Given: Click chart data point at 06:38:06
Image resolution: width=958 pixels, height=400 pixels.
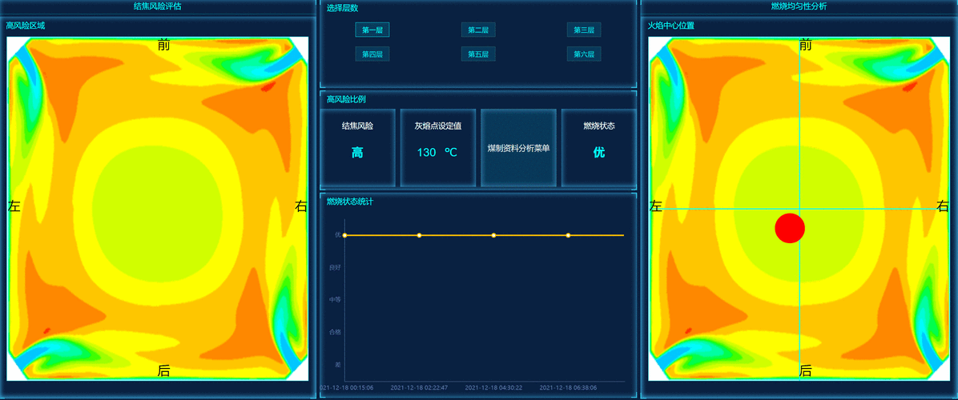Looking at the screenshot, I should [x=568, y=235].
